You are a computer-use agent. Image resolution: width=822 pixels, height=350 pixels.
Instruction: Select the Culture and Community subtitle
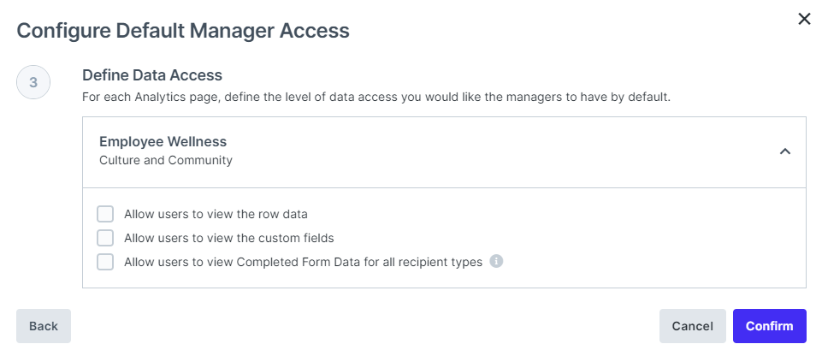point(166,160)
